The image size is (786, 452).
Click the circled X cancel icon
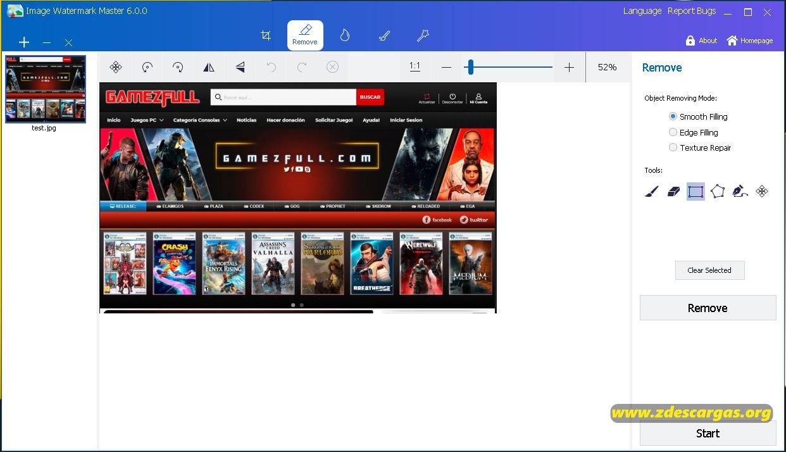[333, 67]
